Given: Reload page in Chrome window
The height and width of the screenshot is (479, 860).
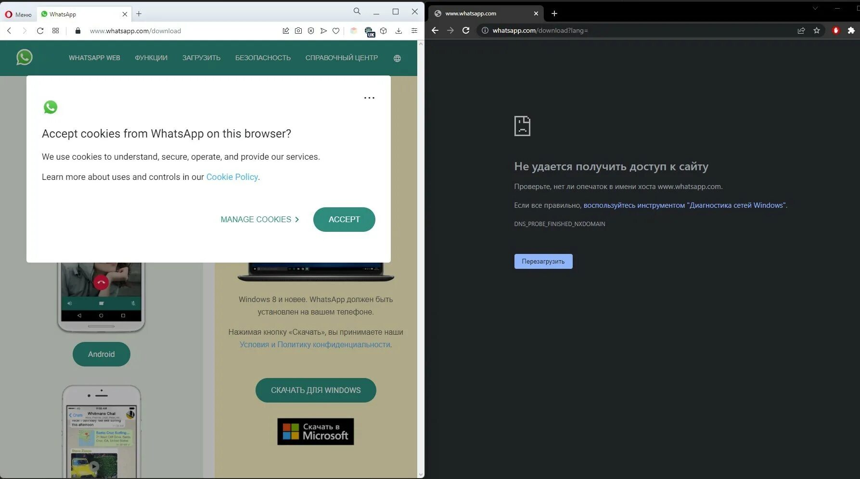Looking at the screenshot, I should point(466,30).
